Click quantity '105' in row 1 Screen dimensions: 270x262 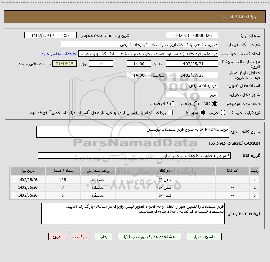tap(63, 180)
